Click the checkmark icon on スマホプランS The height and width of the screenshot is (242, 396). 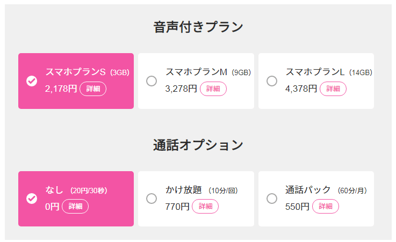(x=32, y=81)
